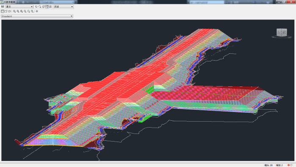This screenshot has height=167, width=296.
Task: Toggle the highlighted view mode button
Action: click(x=47, y=7)
